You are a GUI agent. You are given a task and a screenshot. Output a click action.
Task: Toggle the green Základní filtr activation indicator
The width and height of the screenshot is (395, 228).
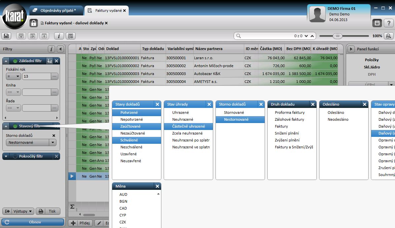15,61
